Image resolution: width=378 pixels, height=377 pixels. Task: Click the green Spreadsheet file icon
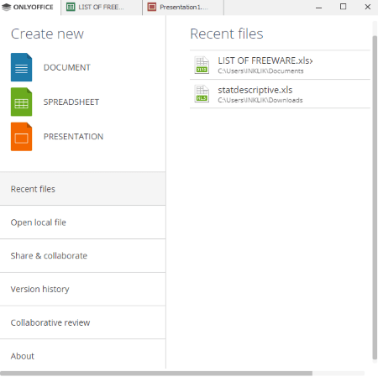tap(21, 102)
